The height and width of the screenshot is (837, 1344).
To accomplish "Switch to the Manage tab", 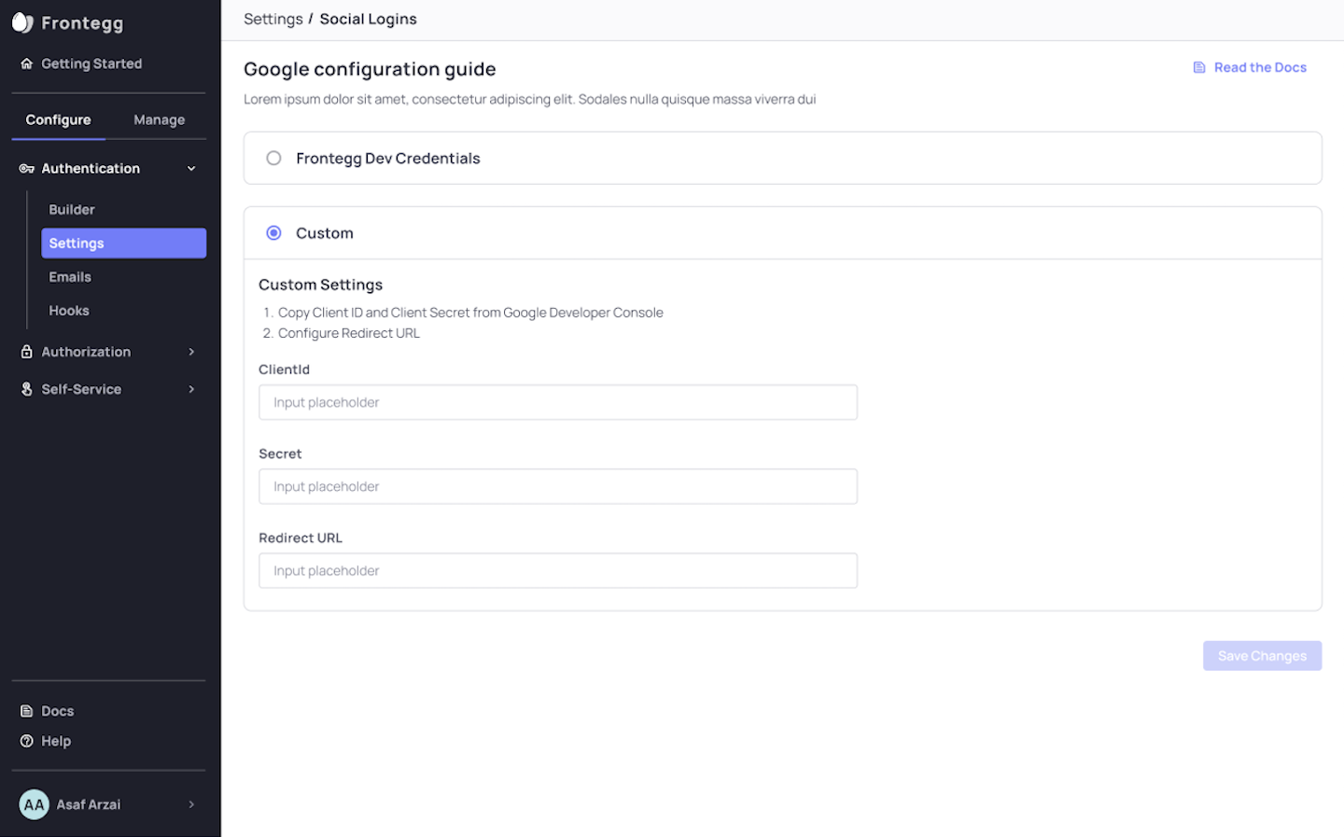I will [x=159, y=120].
